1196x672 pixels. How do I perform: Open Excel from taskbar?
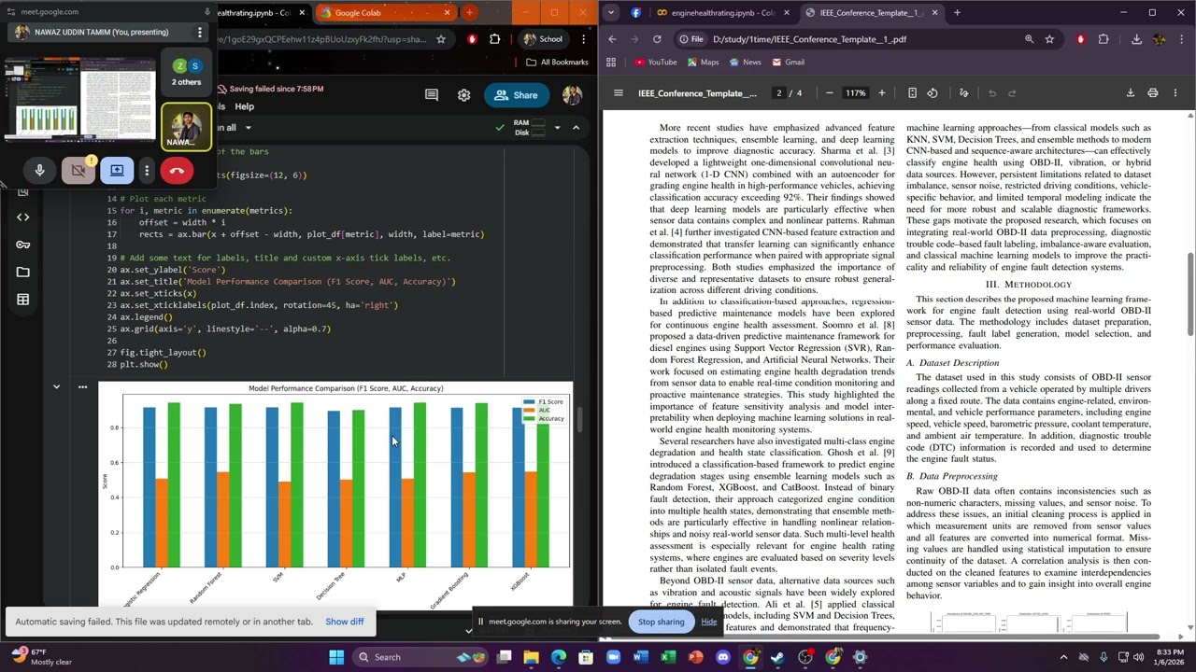coord(668,657)
